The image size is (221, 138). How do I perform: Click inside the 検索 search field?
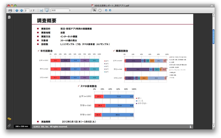(x=60, y=10)
